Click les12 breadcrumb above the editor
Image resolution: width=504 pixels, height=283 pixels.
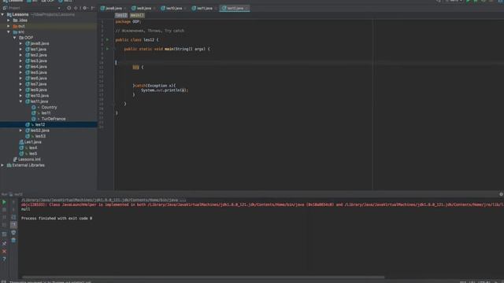(x=121, y=15)
